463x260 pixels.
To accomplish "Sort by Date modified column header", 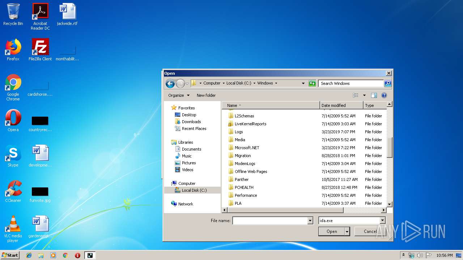I will coord(341,105).
